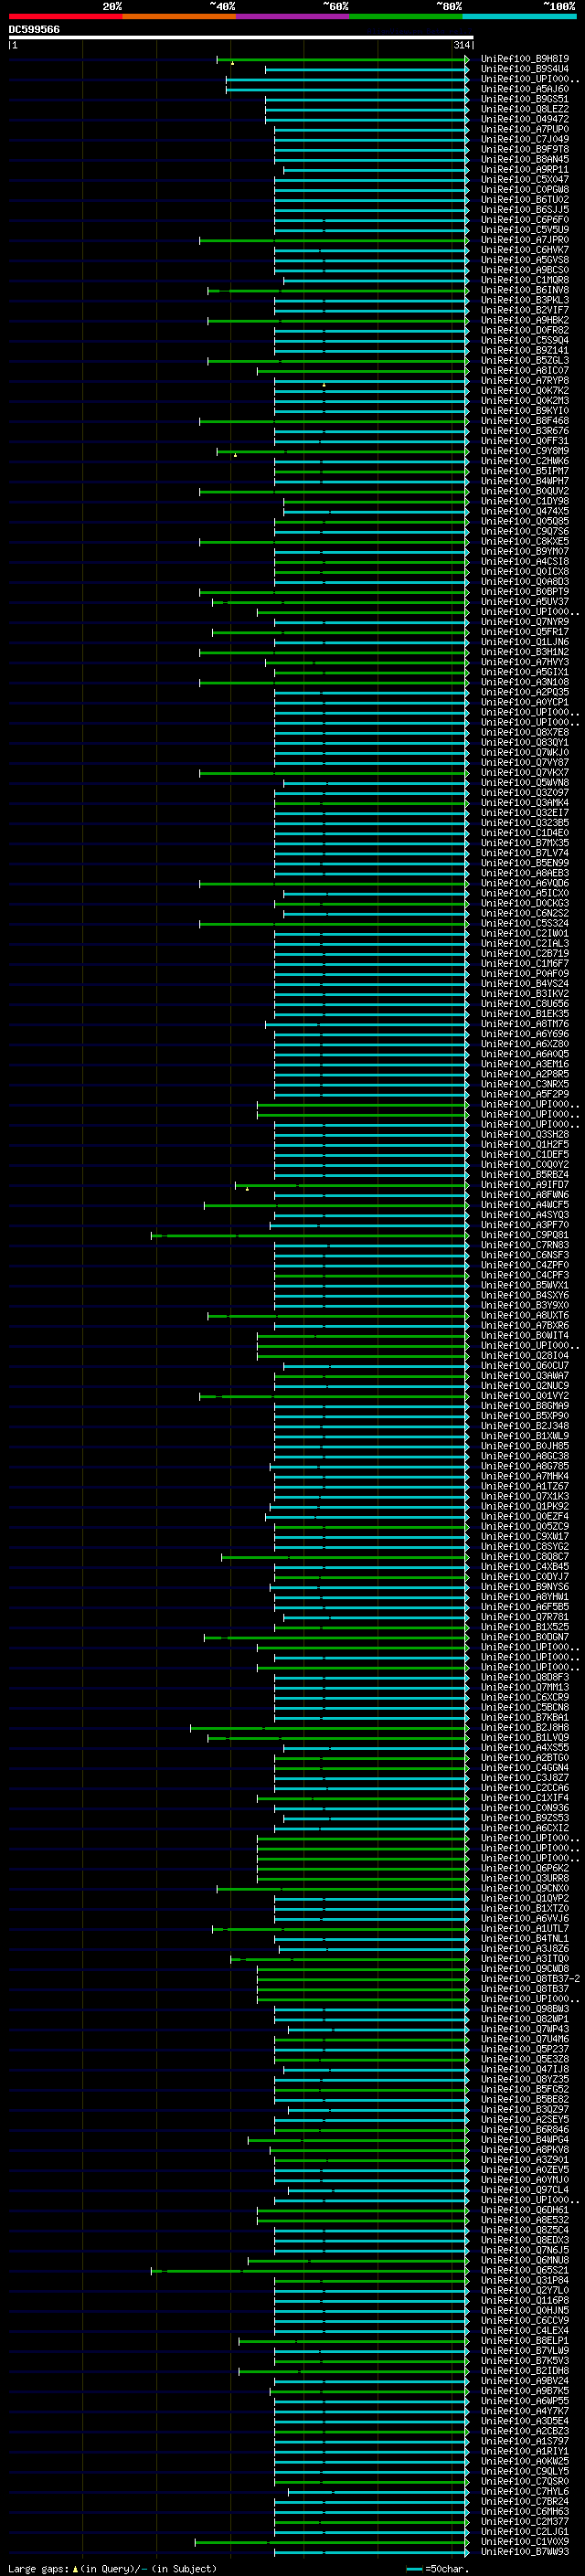Image resolution: width=585 pixels, height=2576 pixels.
Task: Select the UniRef100_A9RP11 entry
Action: point(524,169)
